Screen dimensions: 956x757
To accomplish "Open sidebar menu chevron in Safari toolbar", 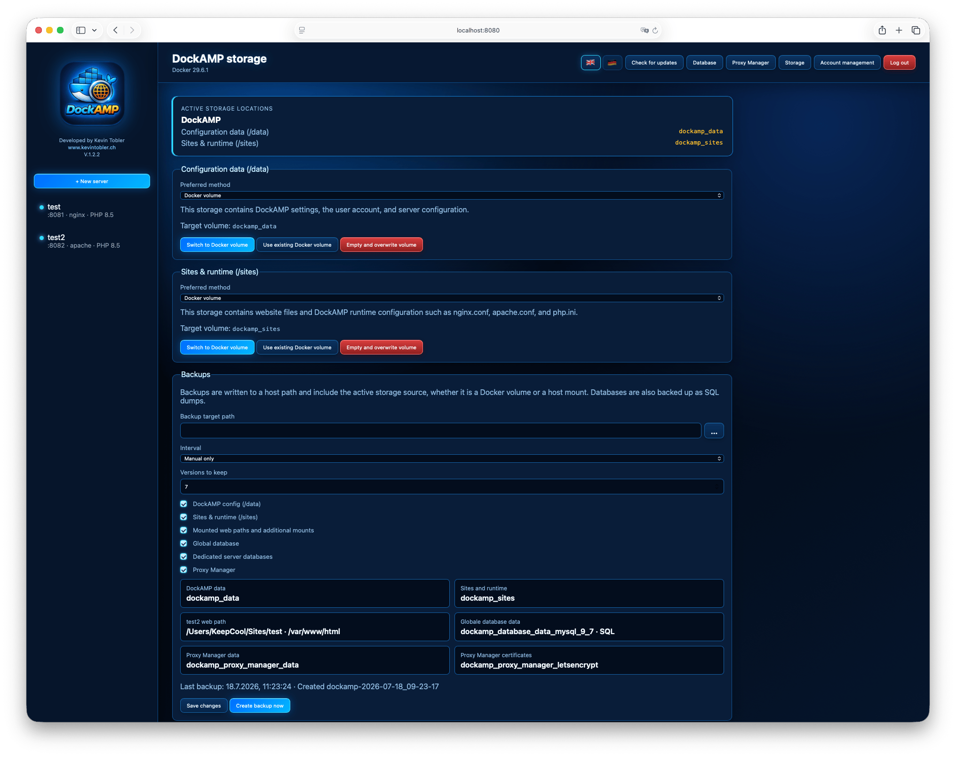I will click(94, 30).
